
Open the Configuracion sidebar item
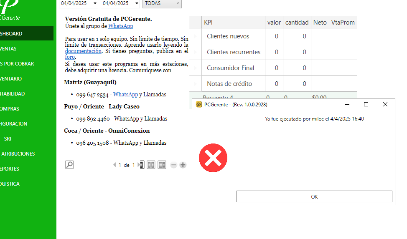(27, 123)
